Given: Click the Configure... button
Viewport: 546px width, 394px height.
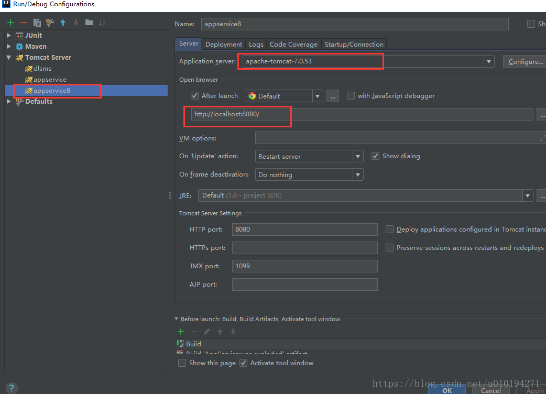Looking at the screenshot, I should click(525, 62).
